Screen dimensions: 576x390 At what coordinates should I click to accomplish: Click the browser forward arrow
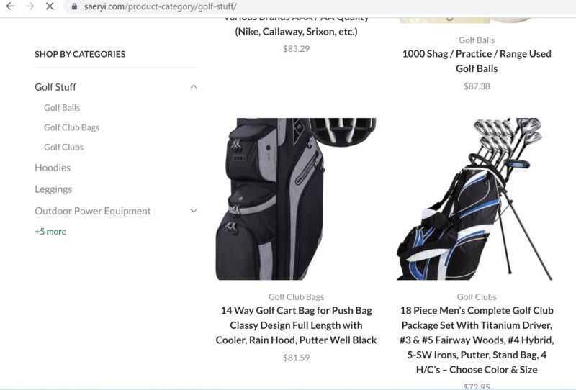[x=30, y=6]
